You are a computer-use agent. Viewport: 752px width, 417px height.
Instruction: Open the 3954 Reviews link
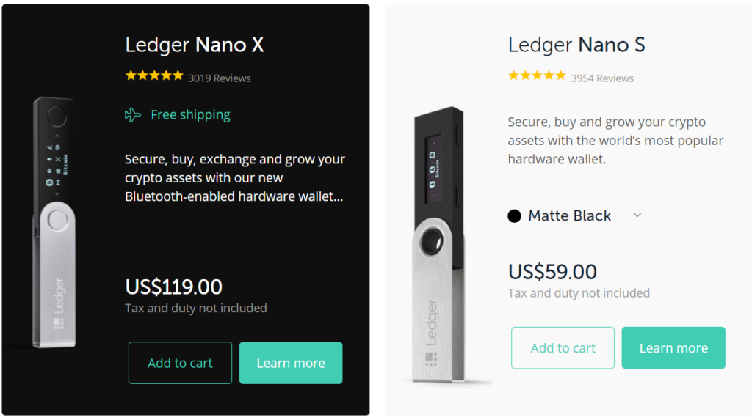602,78
